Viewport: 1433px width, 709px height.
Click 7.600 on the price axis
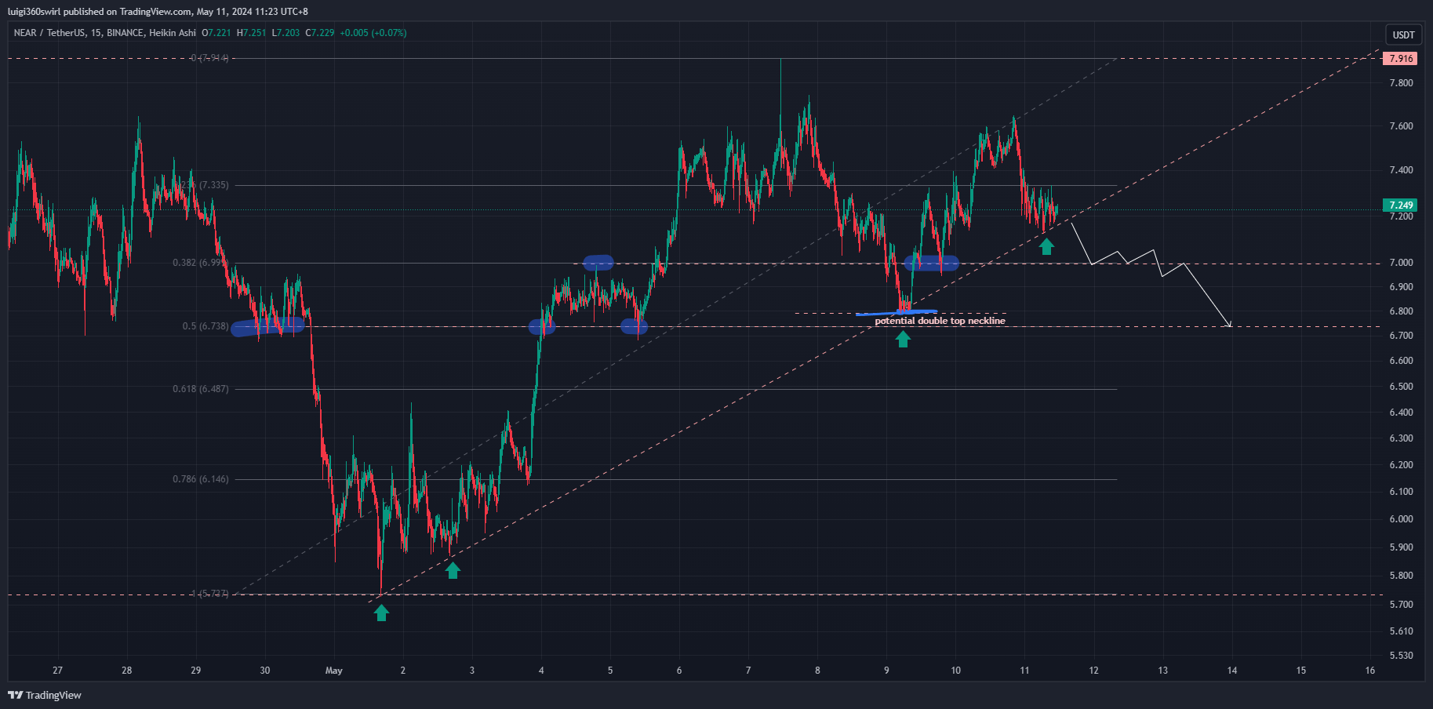[1401, 126]
